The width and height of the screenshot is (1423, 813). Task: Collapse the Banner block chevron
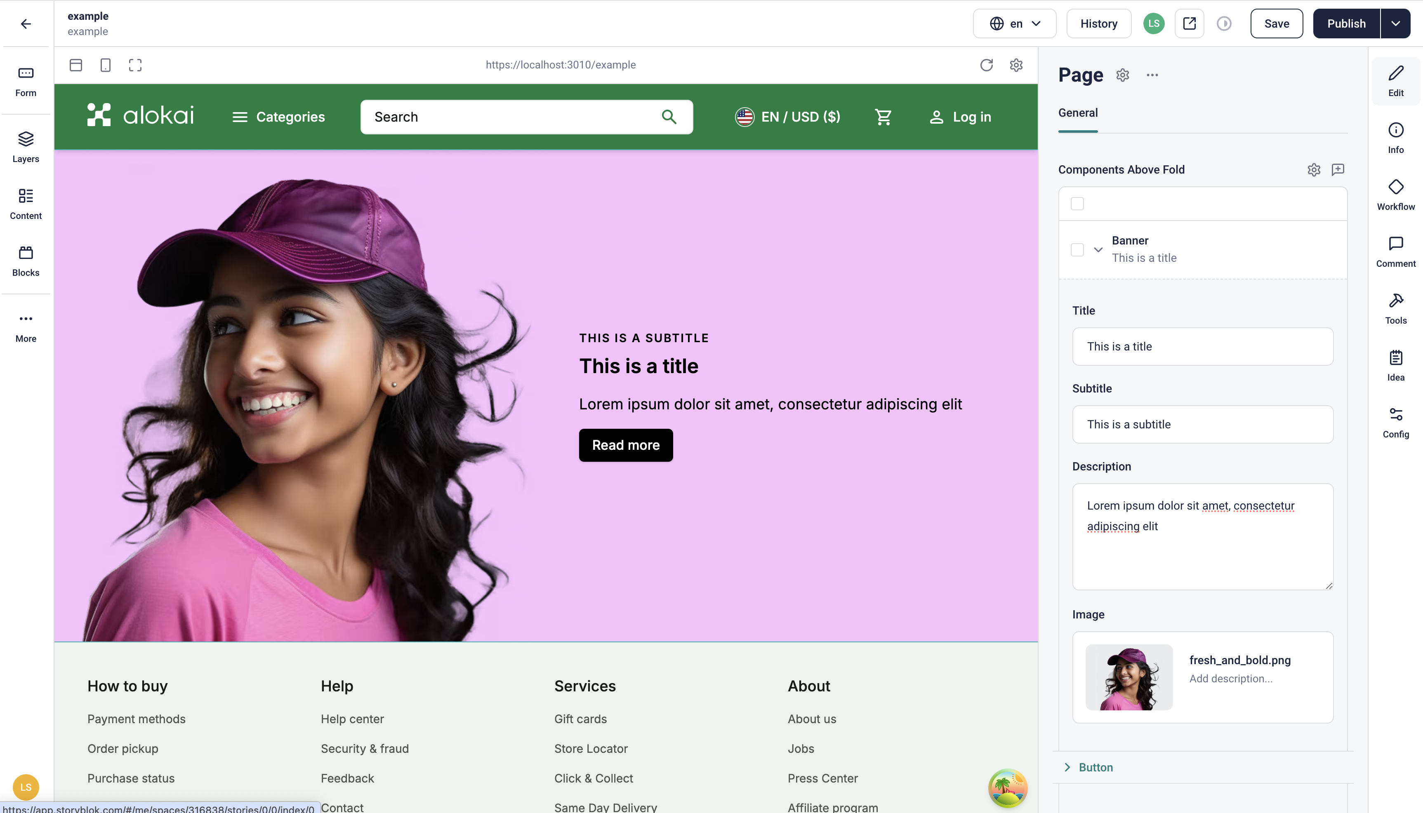(x=1098, y=249)
